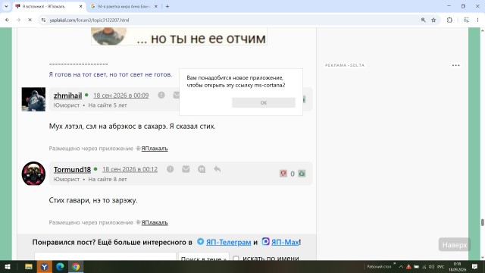Open File Explorer from taskbar
This screenshot has height=273, width=485.
point(29,266)
